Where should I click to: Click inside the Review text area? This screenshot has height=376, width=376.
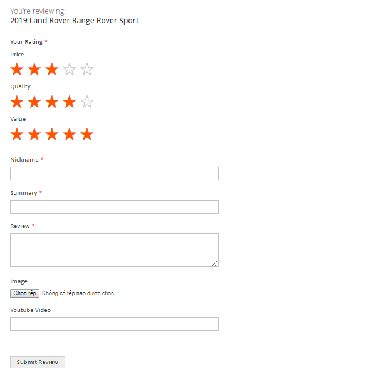(x=114, y=249)
